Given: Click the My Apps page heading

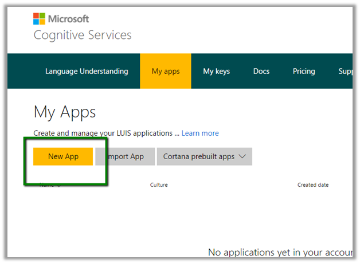Looking at the screenshot, I should [x=65, y=111].
